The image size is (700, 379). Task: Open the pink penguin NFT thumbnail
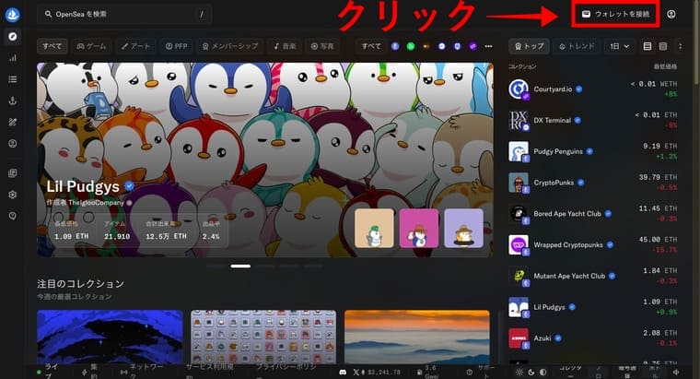tap(419, 228)
